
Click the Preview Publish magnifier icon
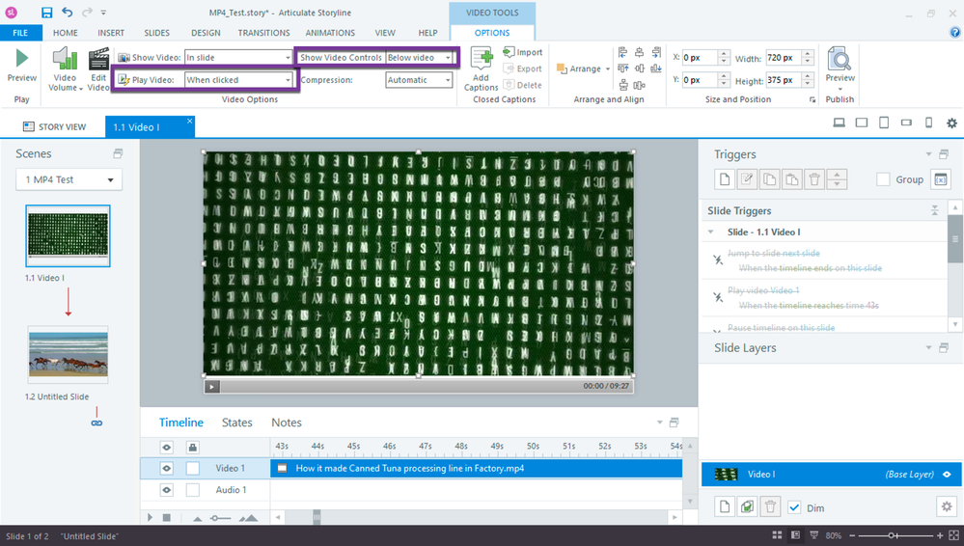tap(840, 61)
